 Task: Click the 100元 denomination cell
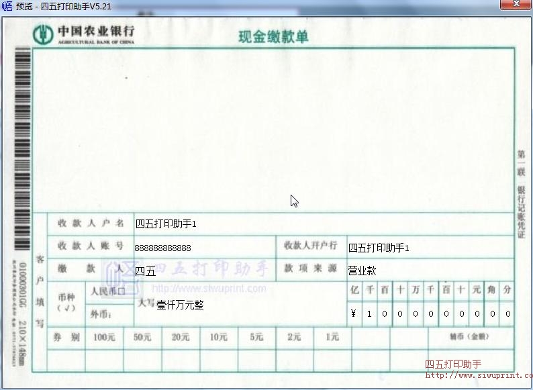pos(104,337)
